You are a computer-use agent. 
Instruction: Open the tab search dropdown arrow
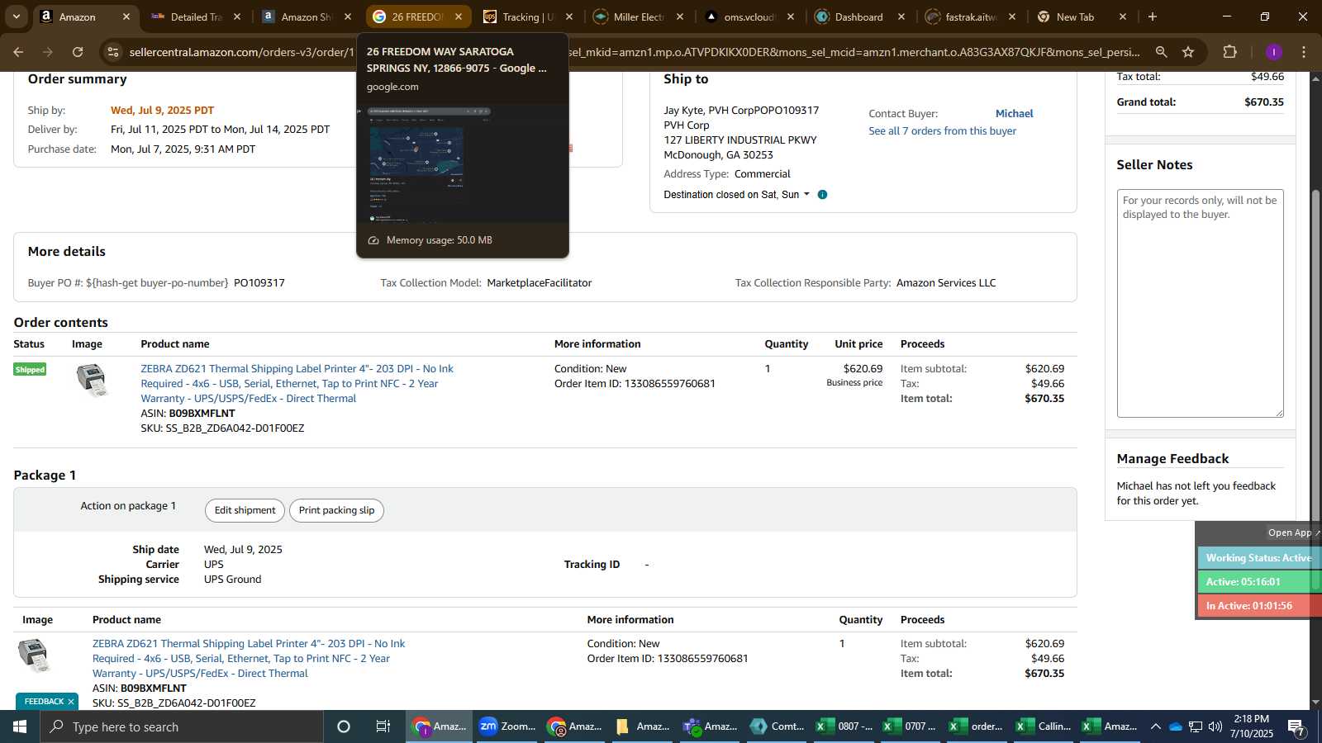[x=16, y=17]
